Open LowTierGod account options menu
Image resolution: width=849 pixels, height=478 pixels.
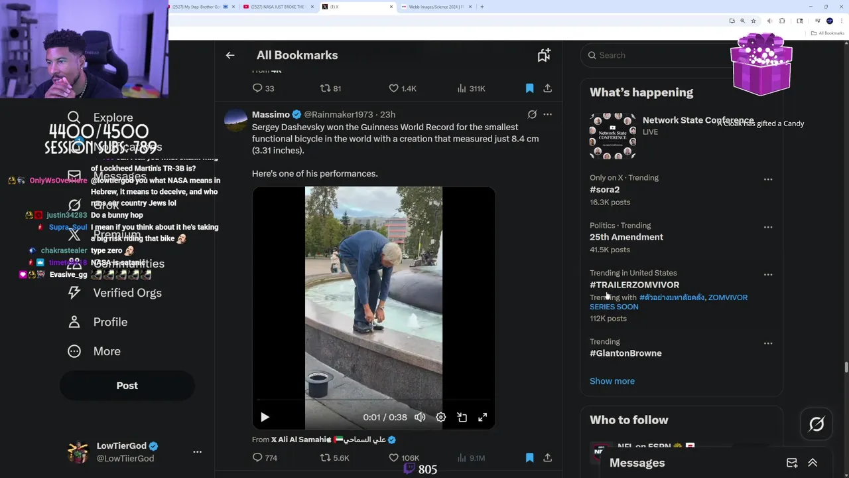[x=197, y=451]
